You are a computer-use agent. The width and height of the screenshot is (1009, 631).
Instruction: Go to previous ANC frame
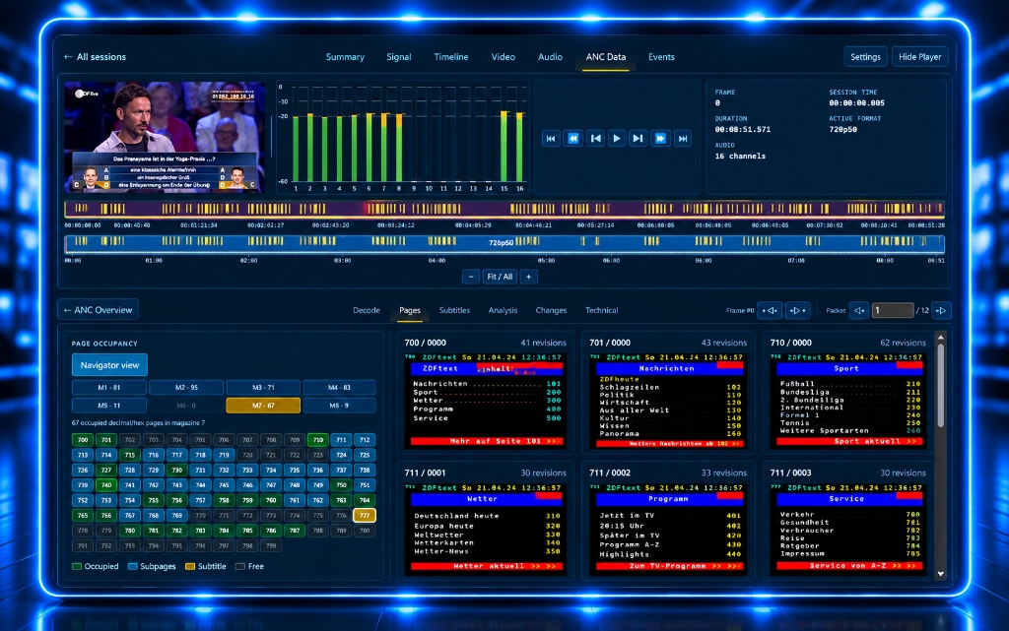point(770,310)
